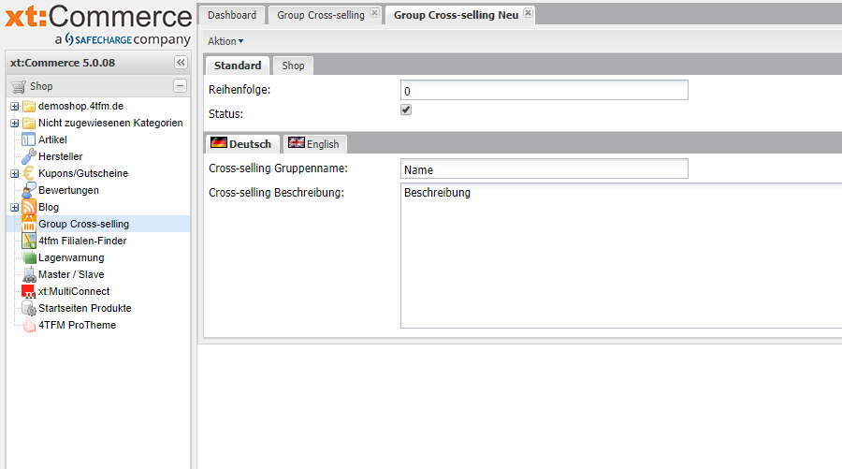Switch to the English language tab
Image resolution: width=842 pixels, height=469 pixels.
(x=314, y=144)
